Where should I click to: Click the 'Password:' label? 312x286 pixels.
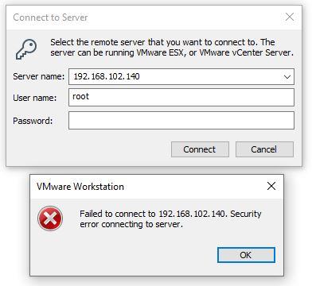(33, 121)
